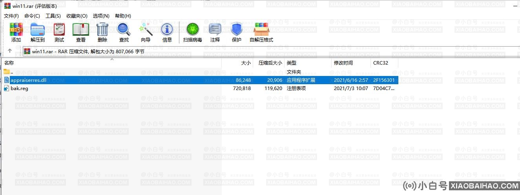Viewport: 520px width, 195px height.
Task: Sort by the CRC32 column header
Action: [x=385, y=63]
